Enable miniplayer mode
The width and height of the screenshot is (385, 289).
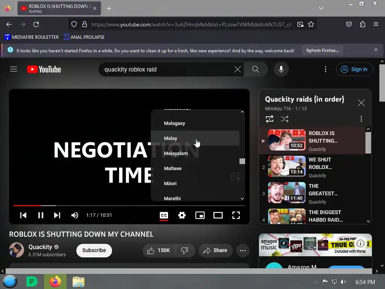pos(200,215)
